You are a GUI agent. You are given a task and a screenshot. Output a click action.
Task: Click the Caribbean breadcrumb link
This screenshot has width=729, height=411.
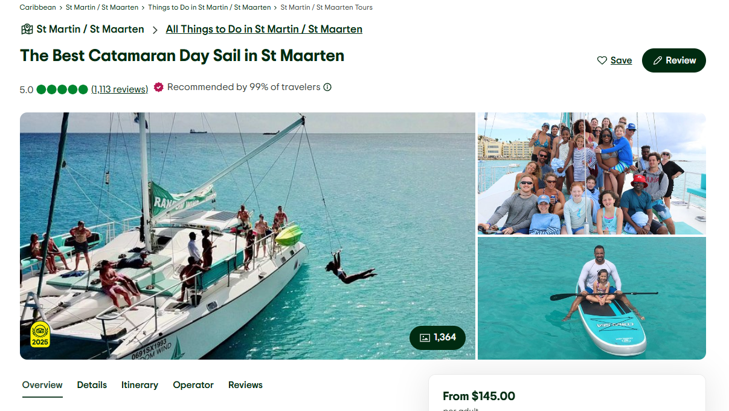click(x=37, y=7)
